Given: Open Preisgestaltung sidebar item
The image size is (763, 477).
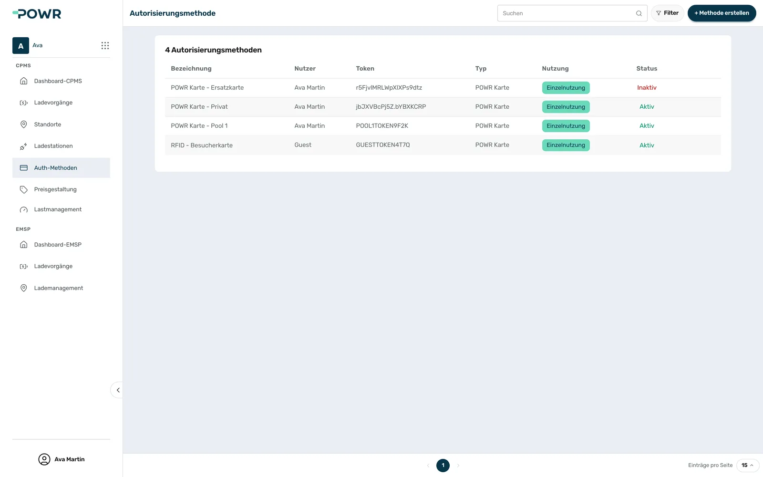Looking at the screenshot, I should [x=61, y=189].
